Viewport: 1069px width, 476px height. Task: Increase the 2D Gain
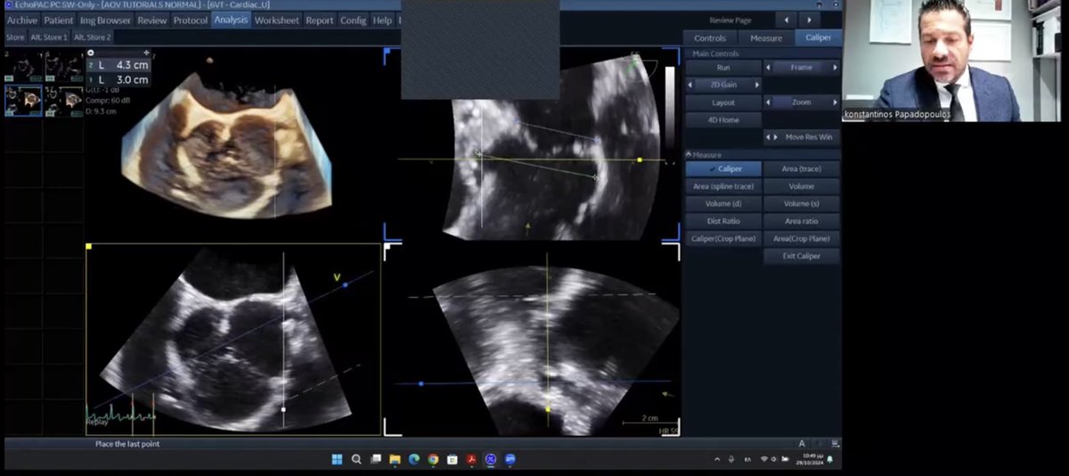tap(757, 85)
